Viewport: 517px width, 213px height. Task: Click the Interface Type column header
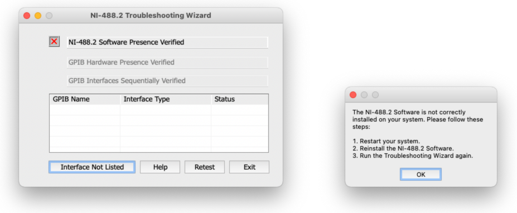pyautogui.click(x=166, y=99)
